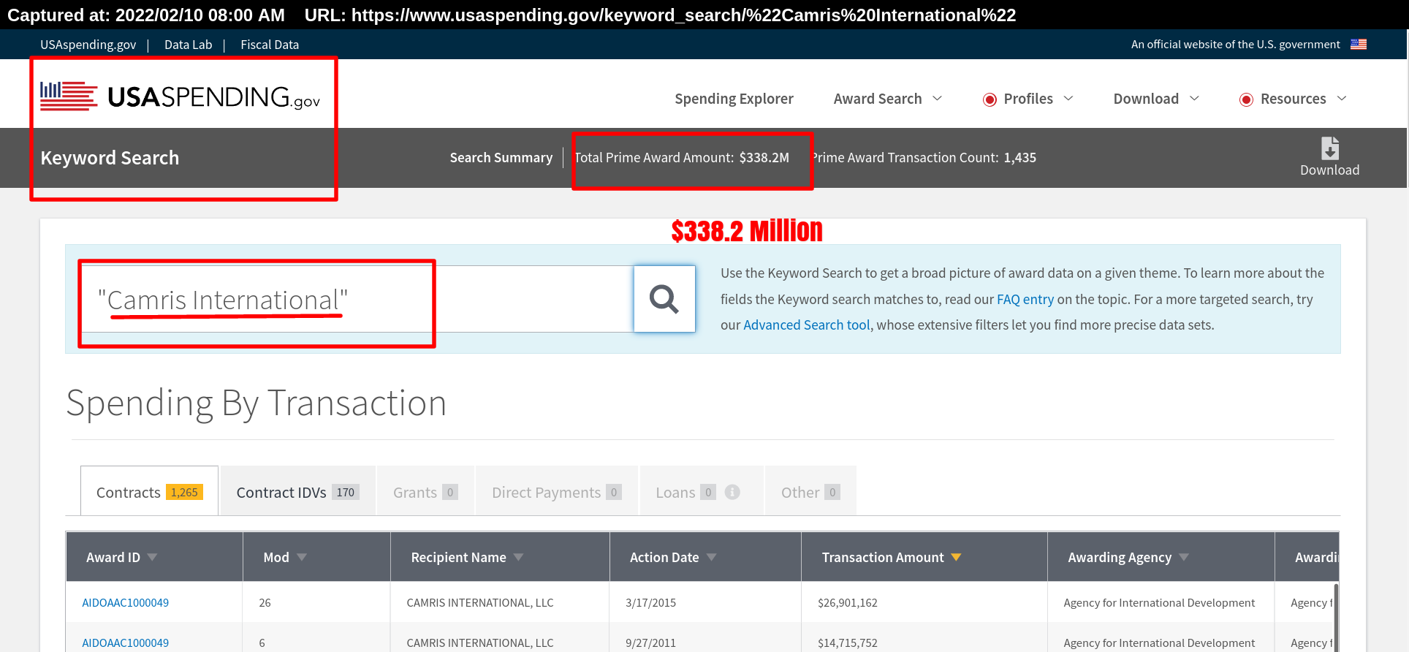Click the Loans info icon

[732, 492]
